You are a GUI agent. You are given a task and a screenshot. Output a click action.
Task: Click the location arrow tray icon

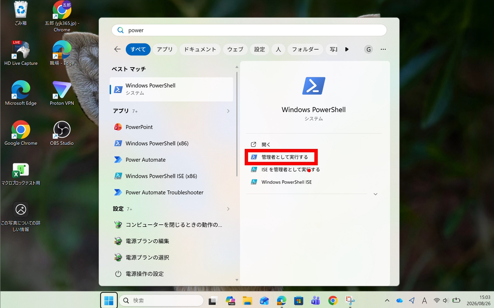(412, 301)
